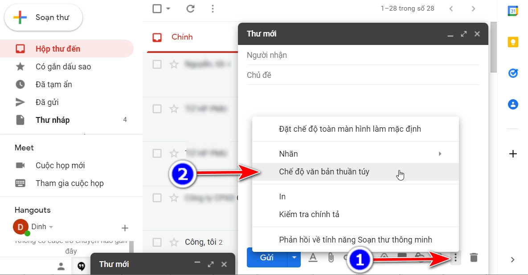
Task: Click the refresh icon in mail toolbar
Action: pyautogui.click(x=191, y=8)
